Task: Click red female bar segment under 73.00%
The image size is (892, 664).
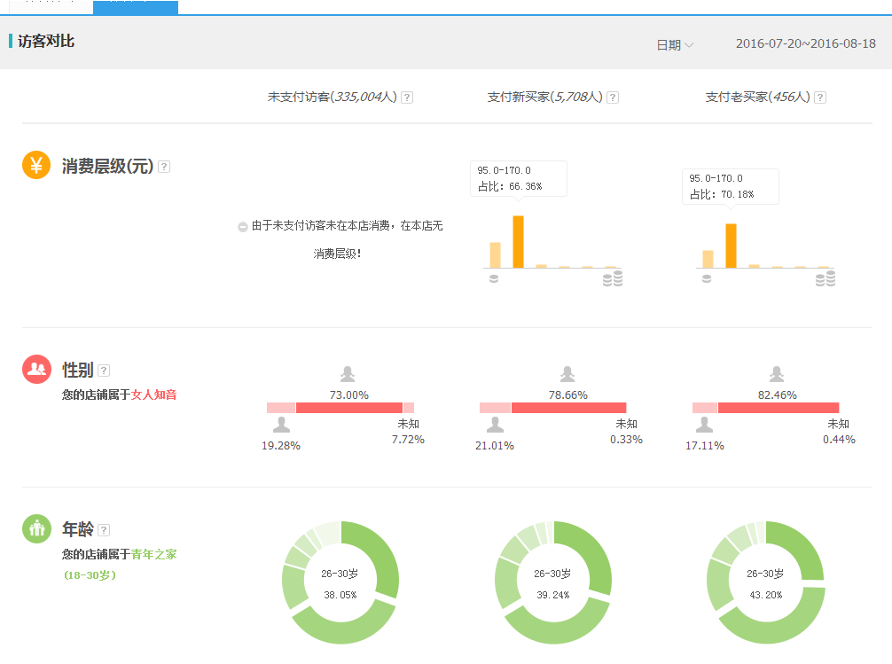Action: (349, 408)
